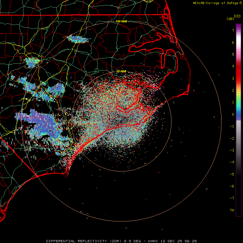Screen dimensions: 243x243
Task: Click the 50 NMI range ring label
Action: 121,71
